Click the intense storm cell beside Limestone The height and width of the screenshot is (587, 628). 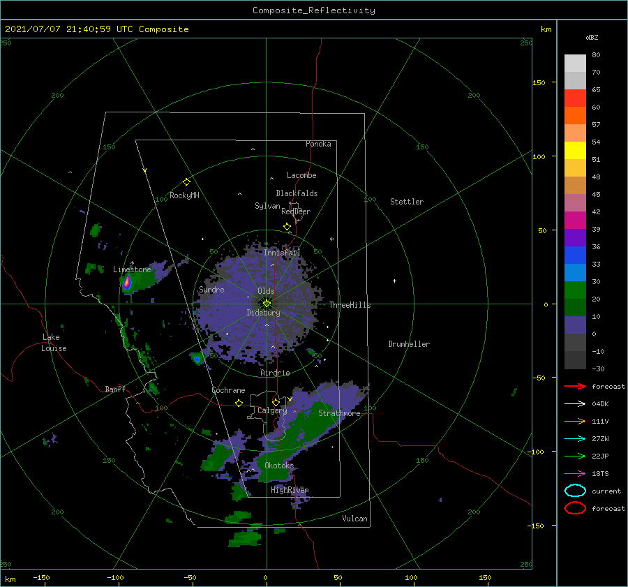(x=127, y=283)
